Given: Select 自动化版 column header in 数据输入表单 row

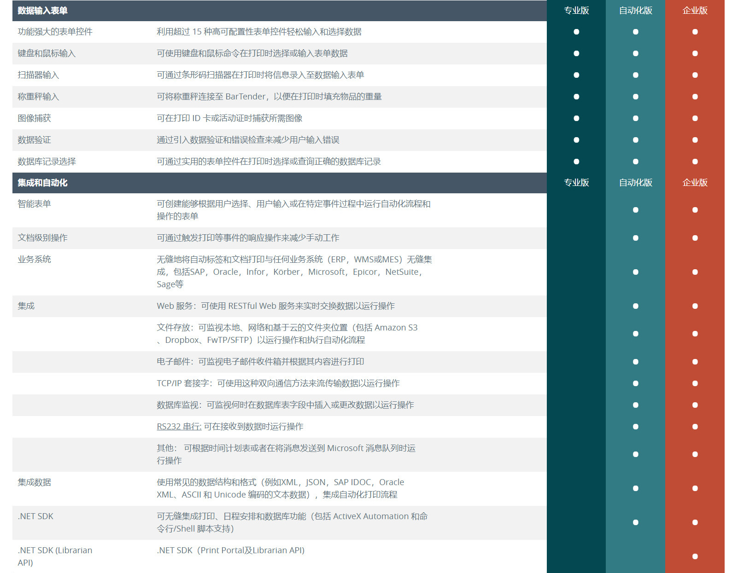Looking at the screenshot, I should (636, 11).
